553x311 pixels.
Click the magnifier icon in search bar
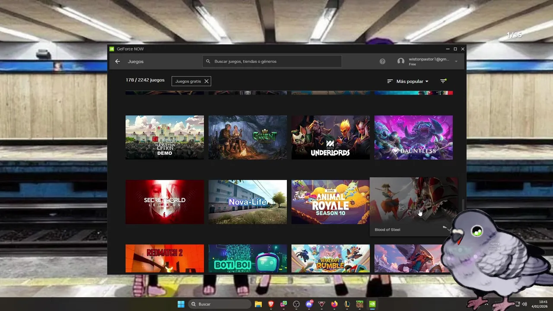pyautogui.click(x=208, y=61)
